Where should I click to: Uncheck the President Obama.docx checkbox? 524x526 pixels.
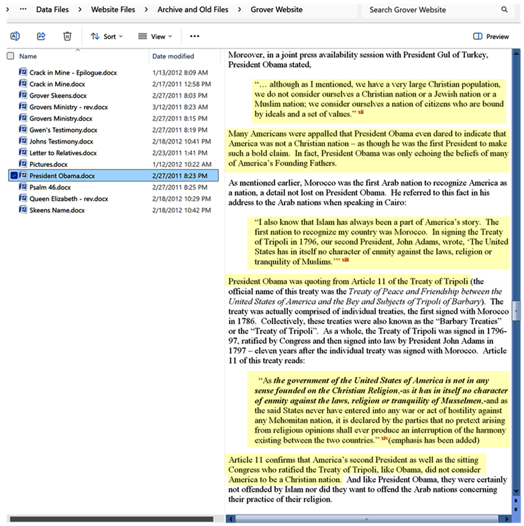coord(12,176)
